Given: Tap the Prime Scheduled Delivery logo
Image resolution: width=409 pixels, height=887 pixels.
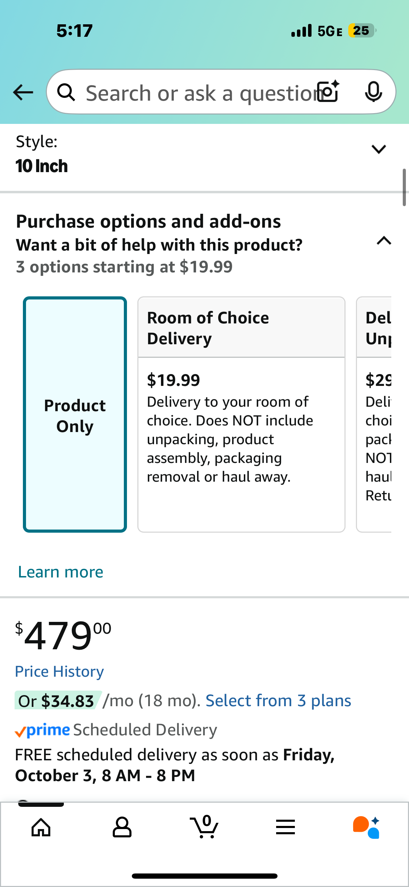Looking at the screenshot, I should [42, 730].
